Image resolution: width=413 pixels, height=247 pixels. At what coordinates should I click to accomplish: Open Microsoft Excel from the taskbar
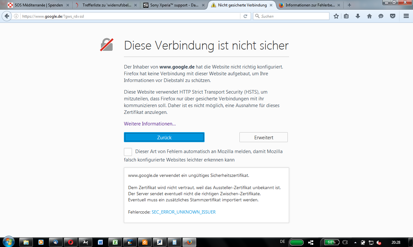[115, 242]
